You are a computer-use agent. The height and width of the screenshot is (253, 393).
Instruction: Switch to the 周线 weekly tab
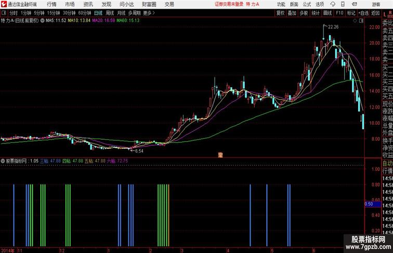point(110,13)
